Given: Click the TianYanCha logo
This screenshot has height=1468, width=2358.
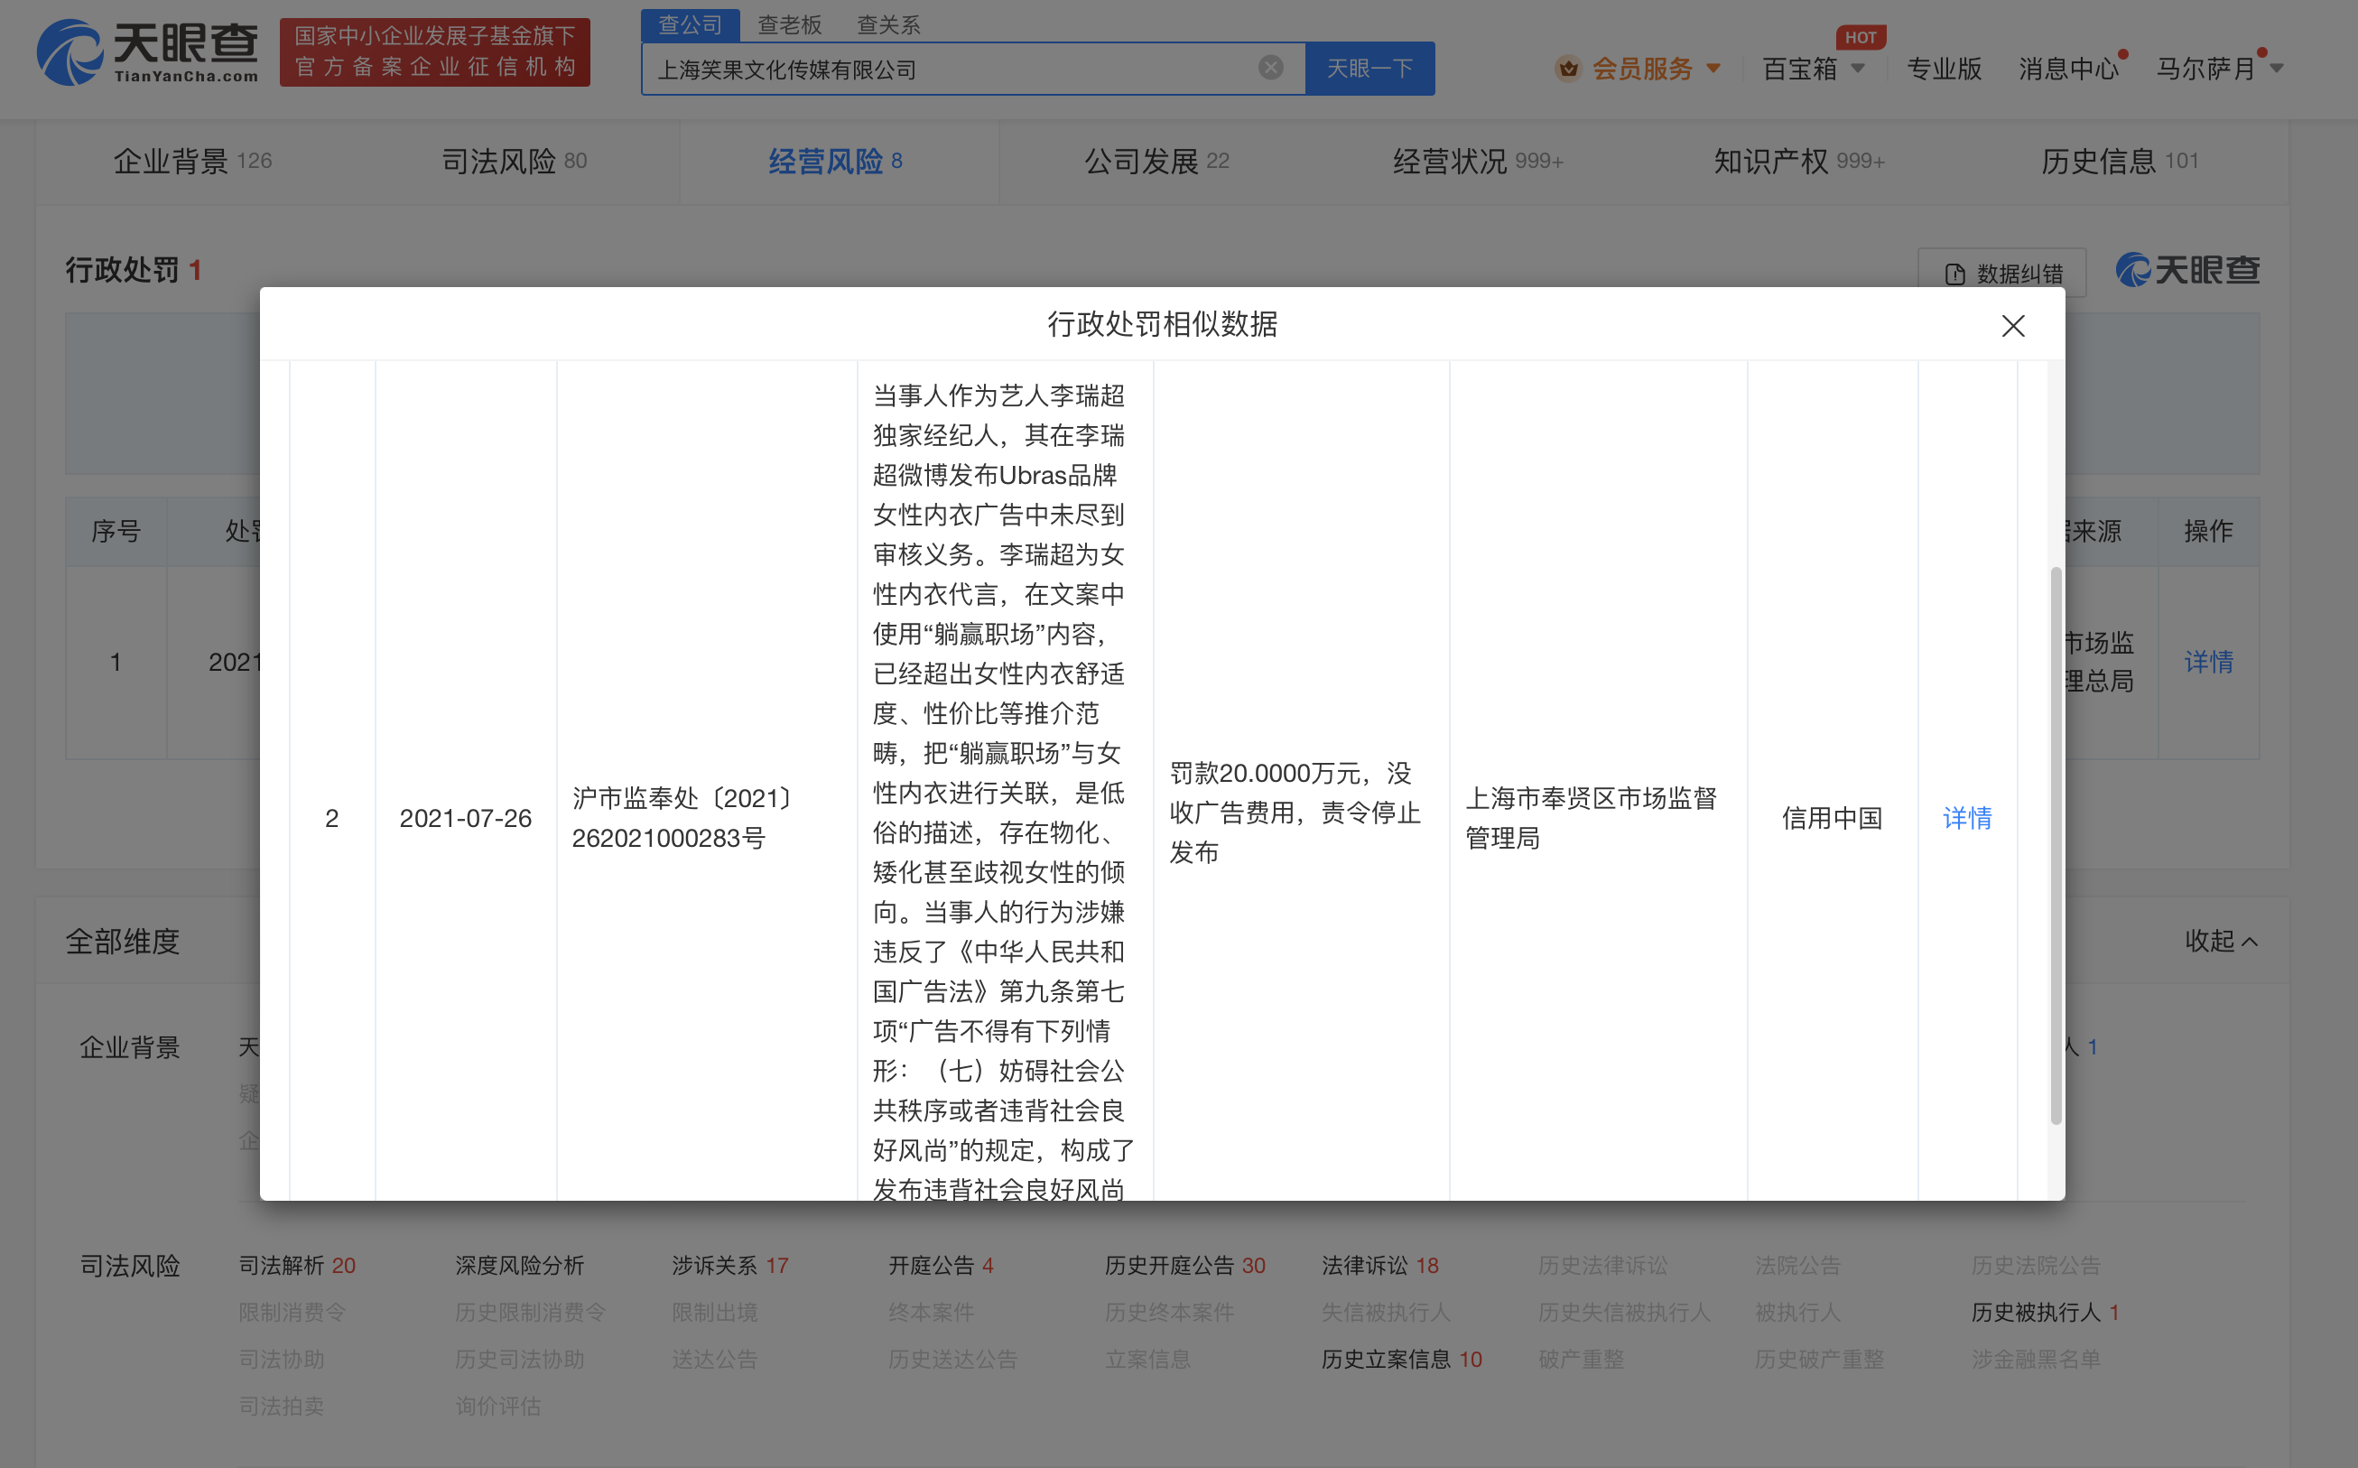Looking at the screenshot, I should click(x=145, y=53).
